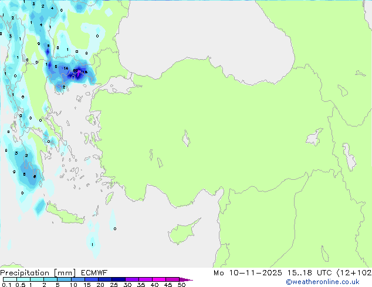Select the 'Precipitation [mm]' title text

pyautogui.click(x=38, y=273)
